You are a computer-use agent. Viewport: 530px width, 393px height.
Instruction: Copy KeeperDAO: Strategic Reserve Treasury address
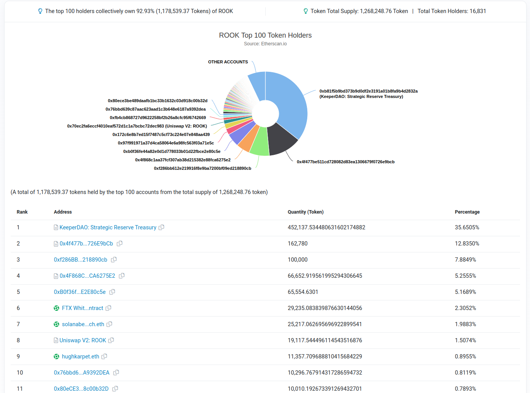coord(161,227)
